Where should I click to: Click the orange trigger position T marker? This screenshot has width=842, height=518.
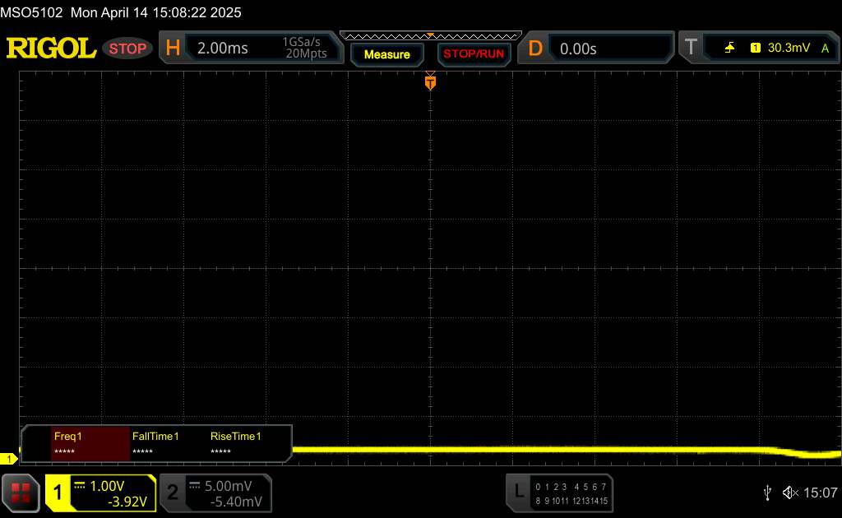430,82
